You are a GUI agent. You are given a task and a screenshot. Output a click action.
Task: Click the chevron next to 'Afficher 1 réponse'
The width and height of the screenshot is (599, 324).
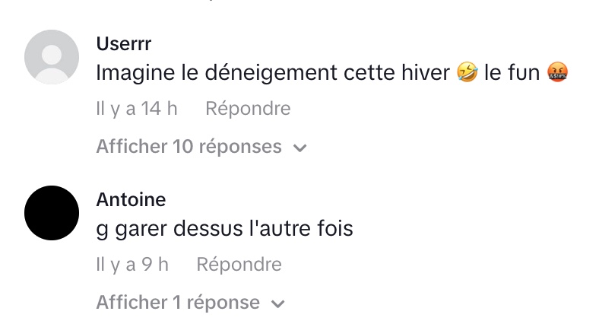tap(277, 303)
